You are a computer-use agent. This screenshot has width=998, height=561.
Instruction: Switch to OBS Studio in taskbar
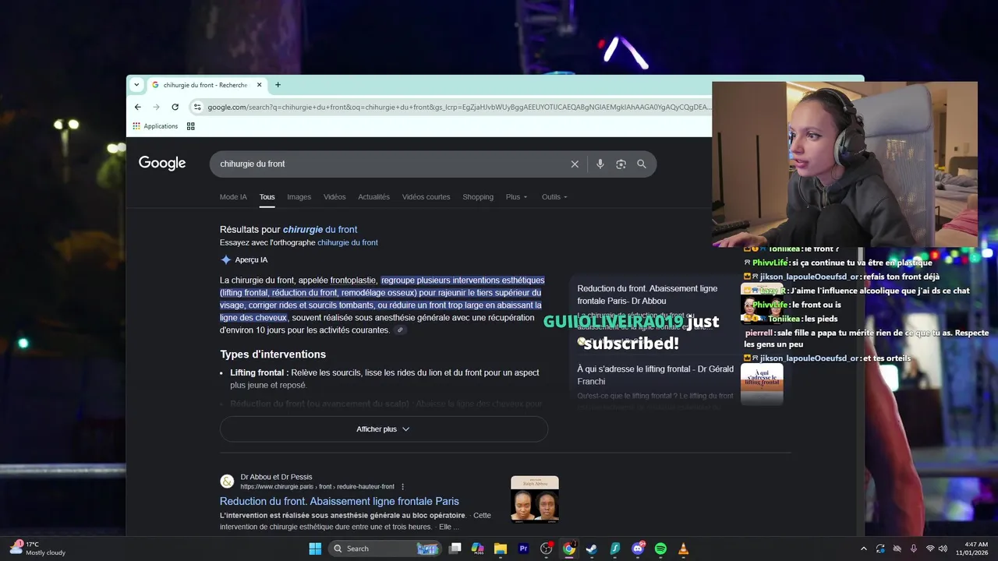(547, 549)
